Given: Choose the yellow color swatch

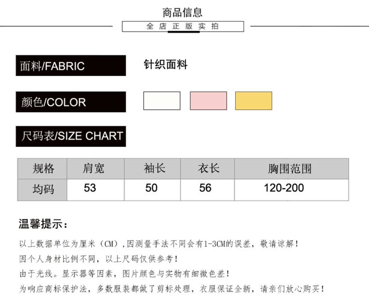Looking at the screenshot, I should [x=253, y=101].
